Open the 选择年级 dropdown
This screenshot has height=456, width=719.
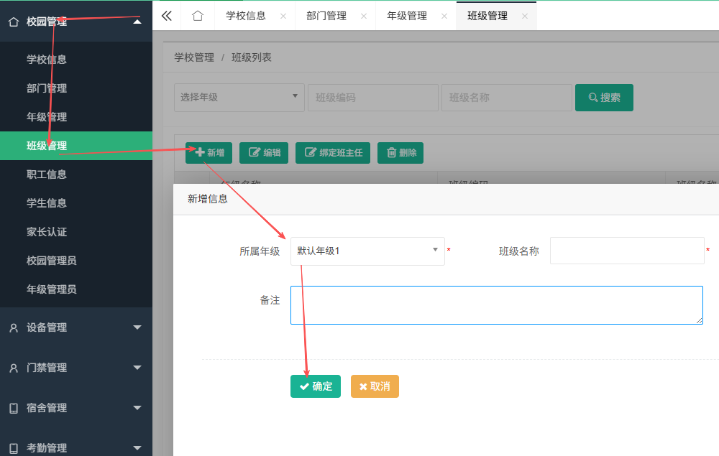click(x=239, y=98)
